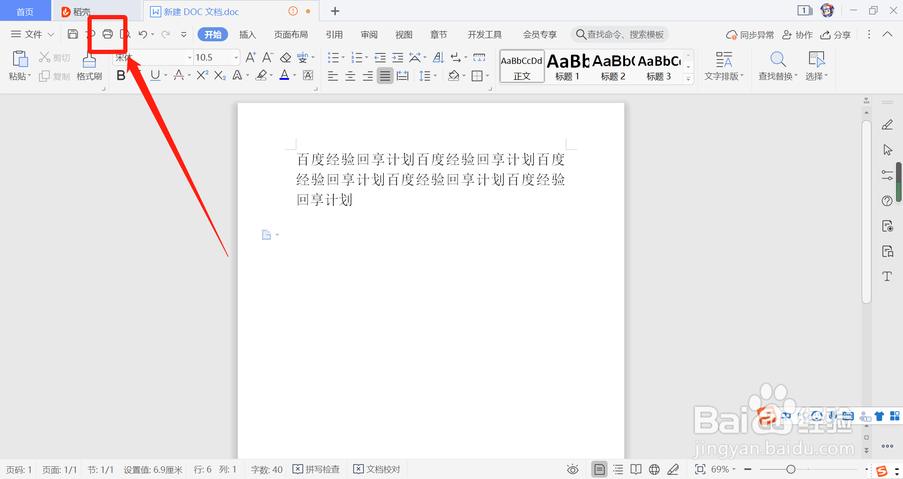Click the decrease font size icon
903x479 pixels.
[268, 57]
